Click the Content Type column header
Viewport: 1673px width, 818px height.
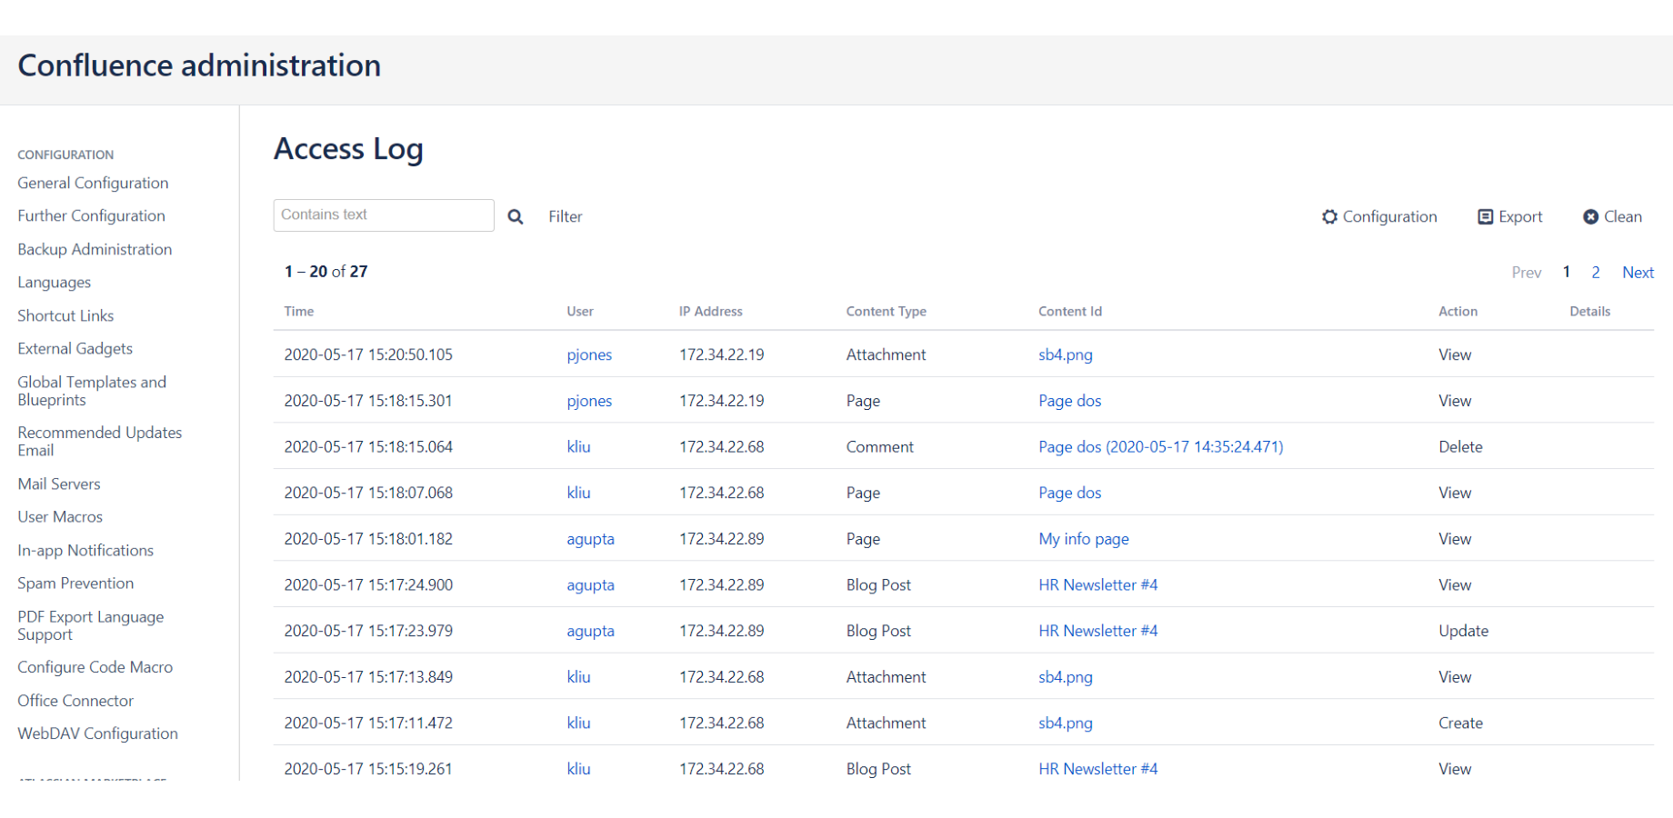point(886,311)
